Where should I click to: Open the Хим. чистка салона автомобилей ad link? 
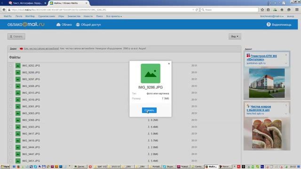coord(41,48)
